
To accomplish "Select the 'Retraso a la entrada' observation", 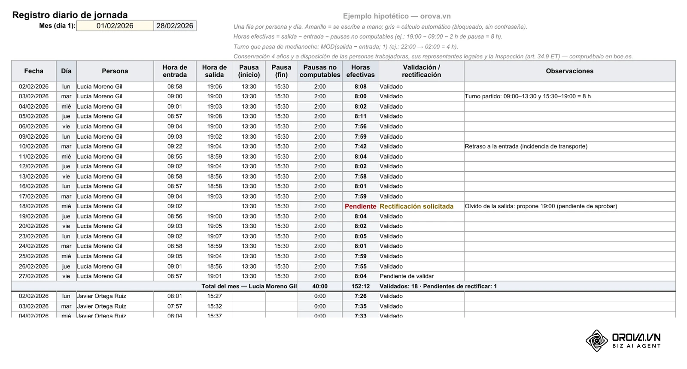I will click(x=570, y=146).
